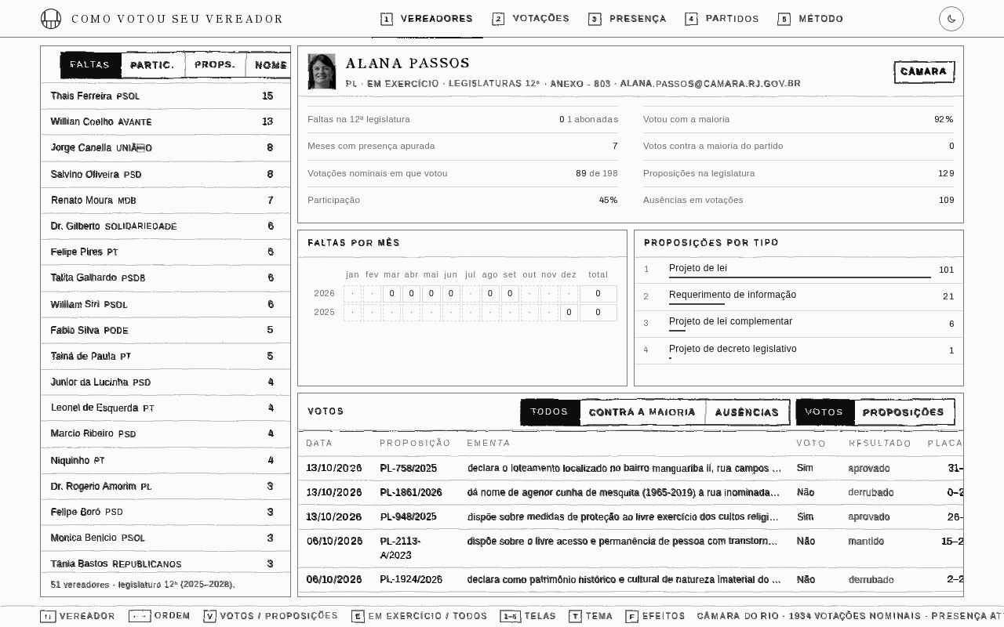Open the Câmara link for Alana Passos
The width and height of the screenshot is (1004, 627).
[924, 71]
